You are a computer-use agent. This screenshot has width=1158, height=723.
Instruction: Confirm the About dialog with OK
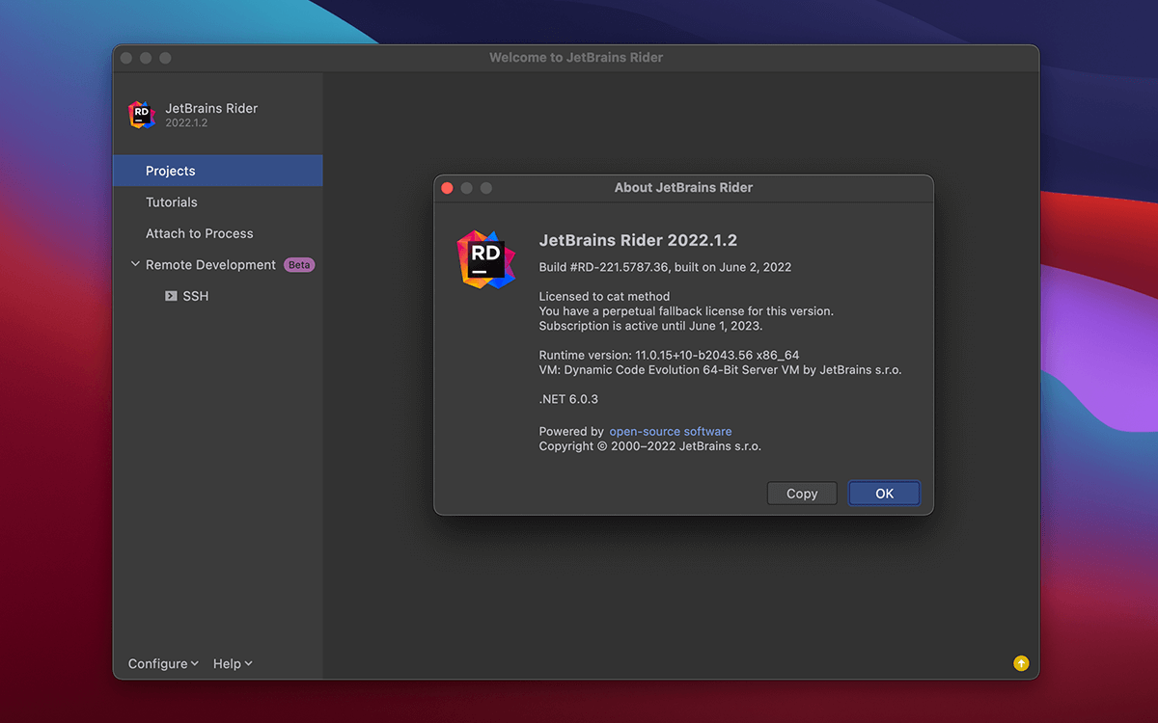(885, 494)
